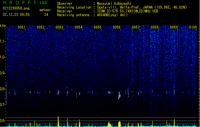Click the 0059 time marker

174,27
